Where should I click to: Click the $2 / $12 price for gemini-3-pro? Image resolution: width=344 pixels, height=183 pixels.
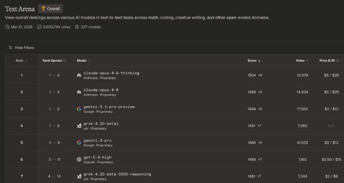[x=332, y=143]
